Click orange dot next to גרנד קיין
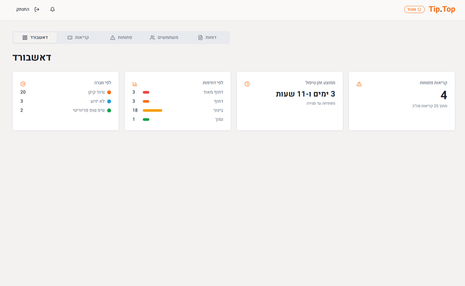The image size is (465, 286). 109,92
